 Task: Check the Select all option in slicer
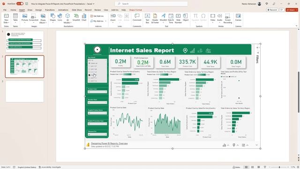90,63
